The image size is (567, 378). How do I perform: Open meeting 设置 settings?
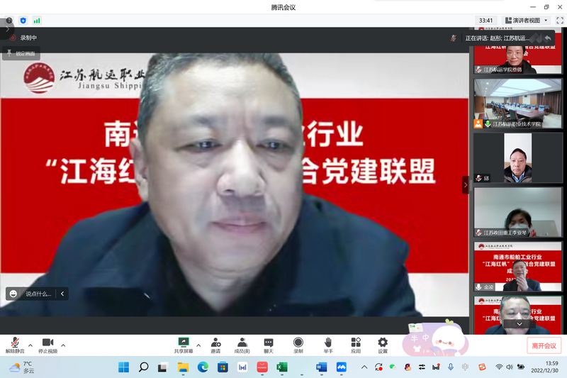tap(383, 345)
